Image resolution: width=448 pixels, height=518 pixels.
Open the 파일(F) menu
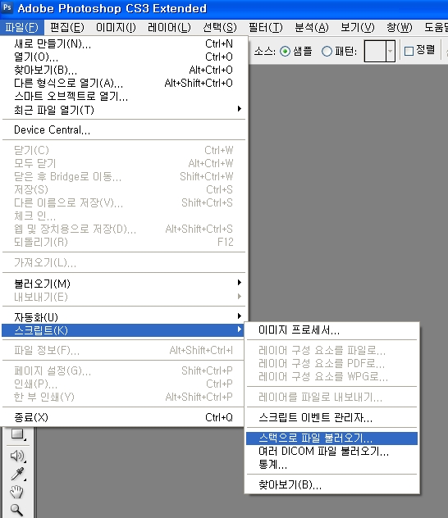22,27
